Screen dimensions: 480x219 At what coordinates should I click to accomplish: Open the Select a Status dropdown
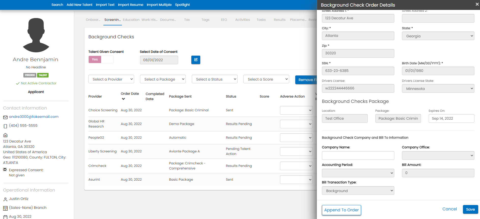click(215, 79)
